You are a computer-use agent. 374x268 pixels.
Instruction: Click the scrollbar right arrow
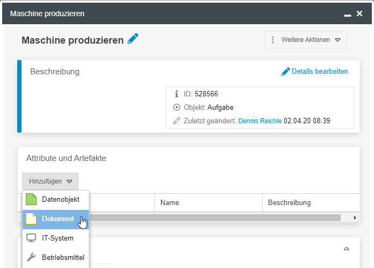click(355, 217)
